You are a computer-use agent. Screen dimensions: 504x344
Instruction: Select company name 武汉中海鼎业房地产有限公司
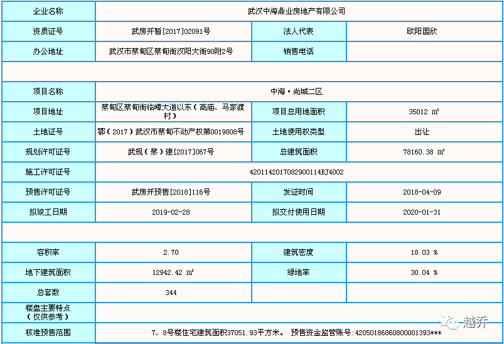click(296, 11)
